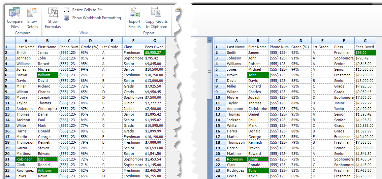382x179 pixels.
Task: Click Phone Num header cell in right grid
Action: tap(279, 47)
